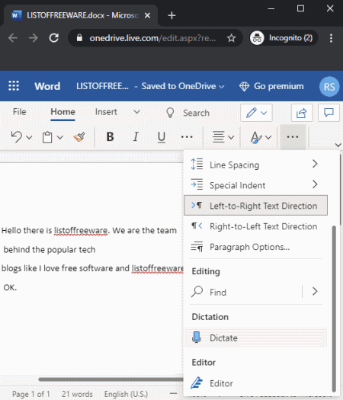
Task: Click the site lock icon
Action: [79, 38]
